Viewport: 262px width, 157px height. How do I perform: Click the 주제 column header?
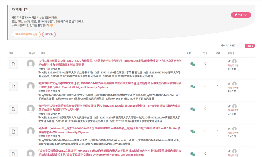pyautogui.click(x=43, y=53)
